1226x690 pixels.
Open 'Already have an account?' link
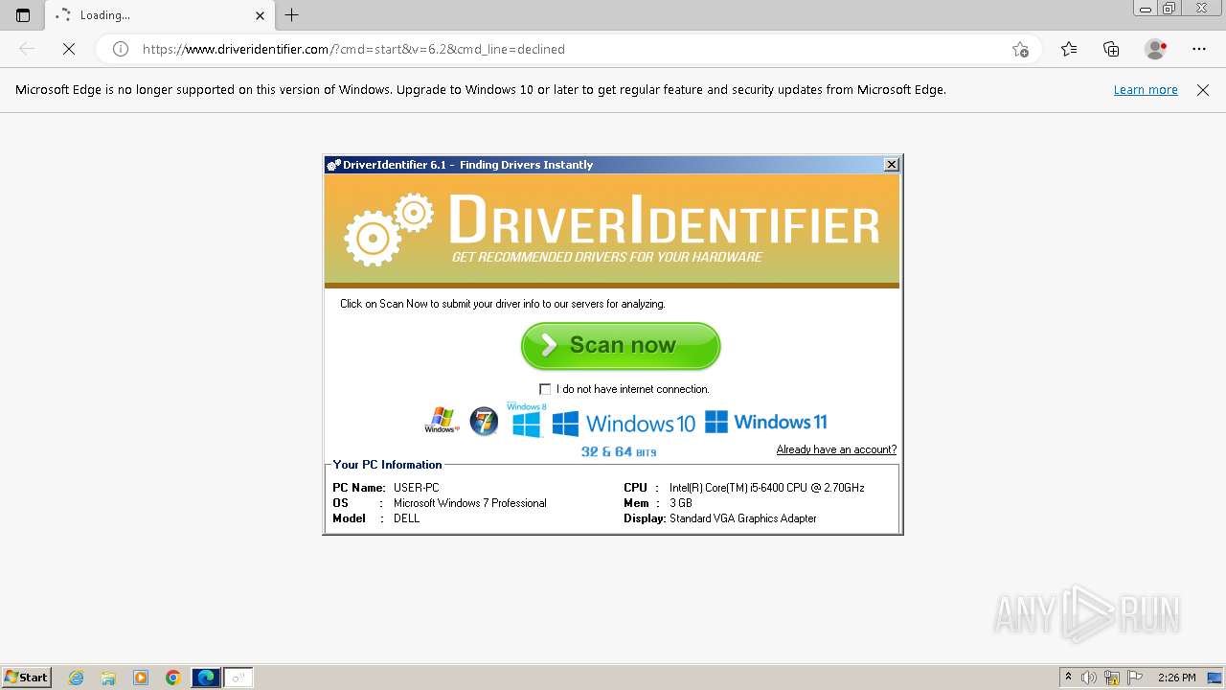pos(836,449)
